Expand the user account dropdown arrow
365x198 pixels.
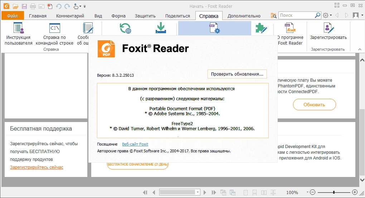(x=362, y=15)
